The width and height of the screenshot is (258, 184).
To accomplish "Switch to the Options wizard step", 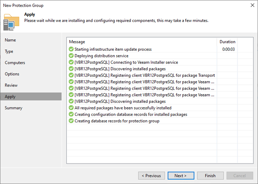I will (12, 74).
